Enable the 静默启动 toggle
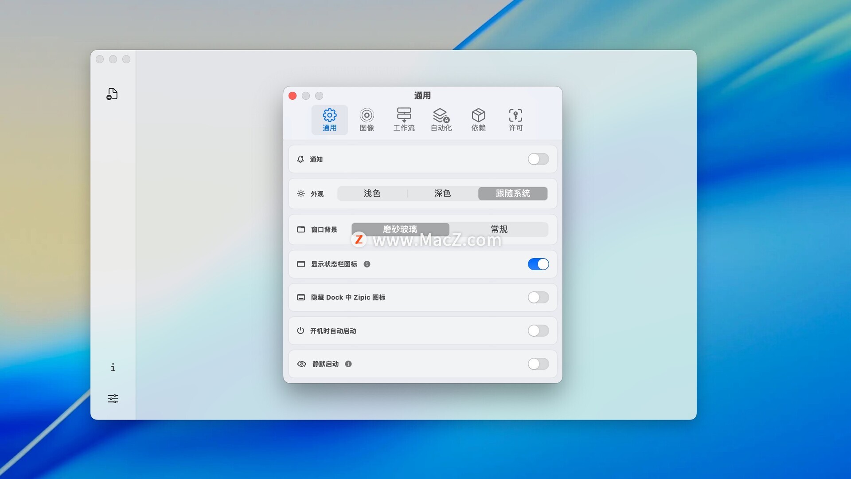Screen dimensions: 851x479 pyautogui.click(x=538, y=364)
